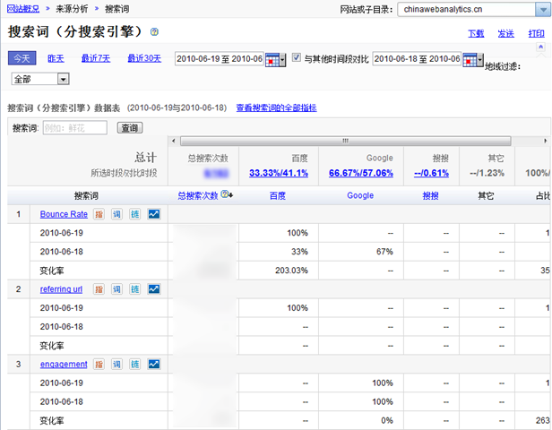Viewport: 552px width, 430px height.
Task: Click the 链 icon next to engagement
Action: tap(134, 365)
